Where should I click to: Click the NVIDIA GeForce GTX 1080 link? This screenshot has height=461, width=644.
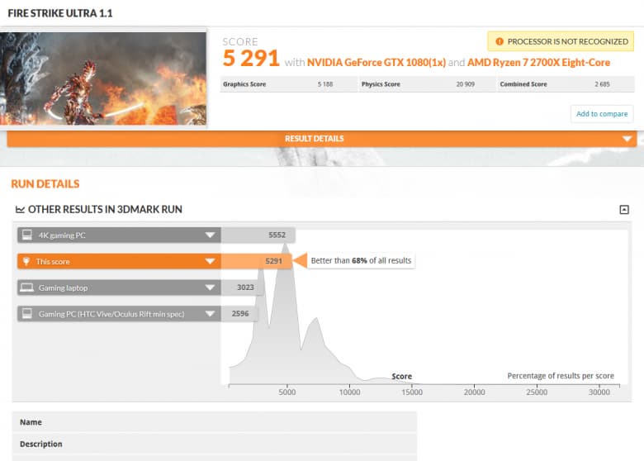tap(376, 63)
